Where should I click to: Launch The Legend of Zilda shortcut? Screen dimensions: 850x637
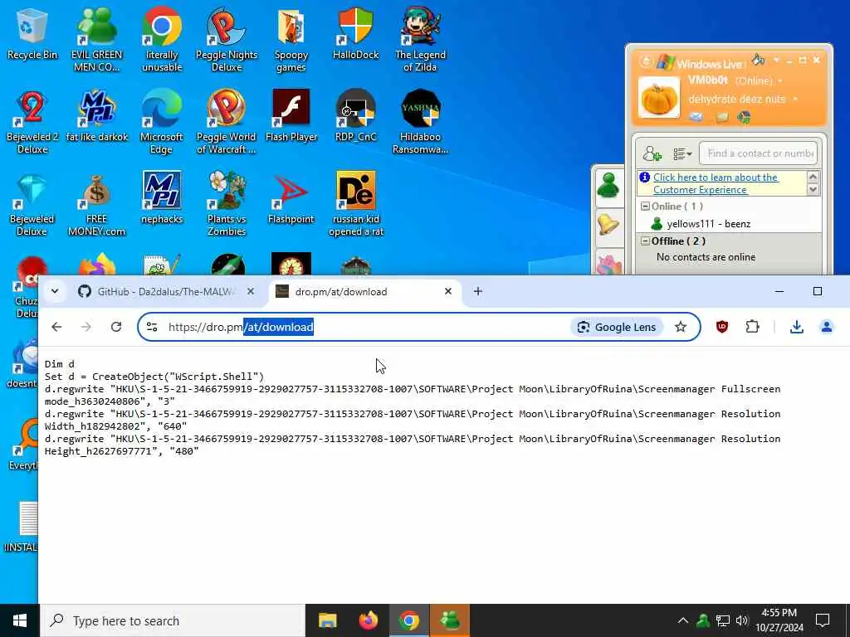[x=420, y=40]
